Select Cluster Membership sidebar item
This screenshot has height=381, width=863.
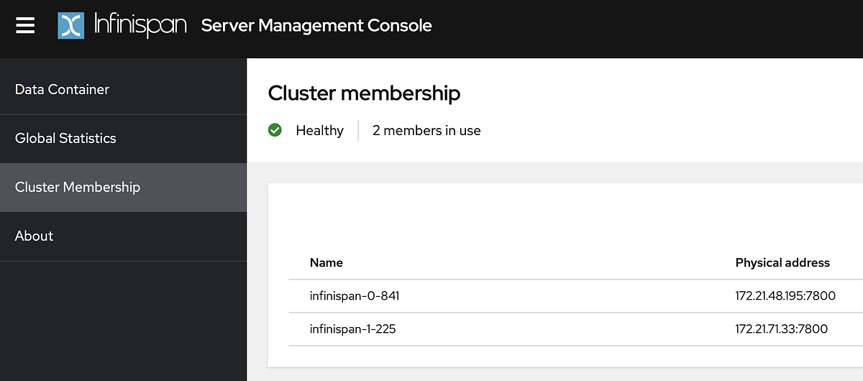click(78, 187)
